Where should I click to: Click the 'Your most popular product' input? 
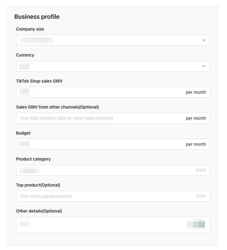(x=103, y=196)
